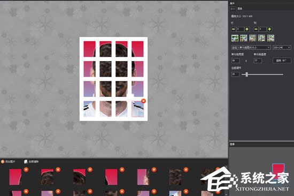Increase the row count with plus button
The width and height of the screenshot is (294, 196).
click(x=247, y=29)
